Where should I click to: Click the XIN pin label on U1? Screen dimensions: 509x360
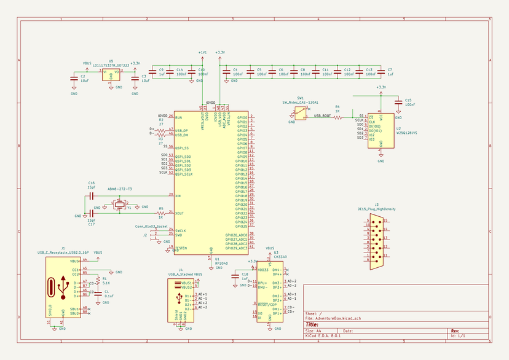point(178,196)
